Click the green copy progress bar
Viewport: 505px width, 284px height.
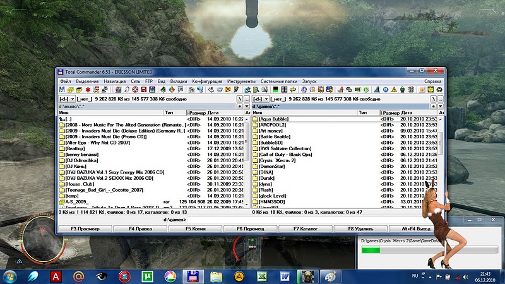(370, 251)
